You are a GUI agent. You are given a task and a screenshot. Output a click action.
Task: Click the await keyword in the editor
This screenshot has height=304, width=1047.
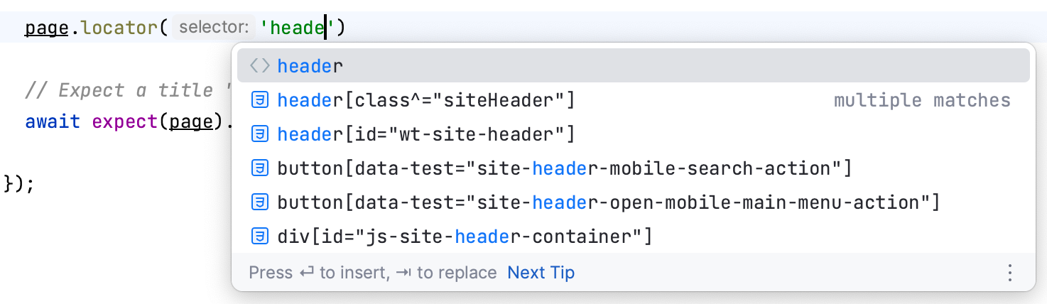[53, 122]
